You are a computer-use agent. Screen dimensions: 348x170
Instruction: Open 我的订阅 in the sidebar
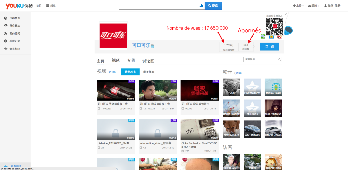point(15,33)
